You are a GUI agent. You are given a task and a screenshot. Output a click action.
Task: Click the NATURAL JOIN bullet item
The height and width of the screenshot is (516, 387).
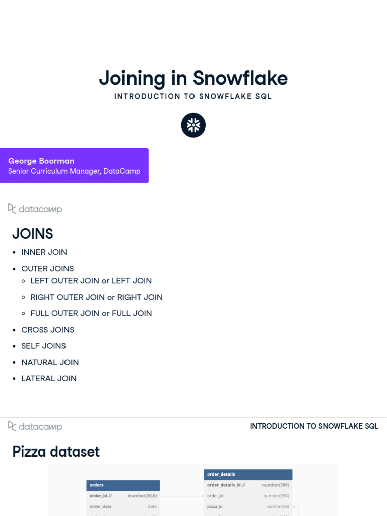click(50, 362)
